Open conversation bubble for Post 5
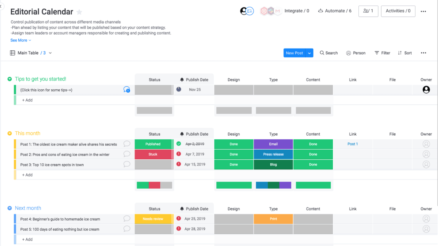The height and width of the screenshot is (246, 438). 127,228
